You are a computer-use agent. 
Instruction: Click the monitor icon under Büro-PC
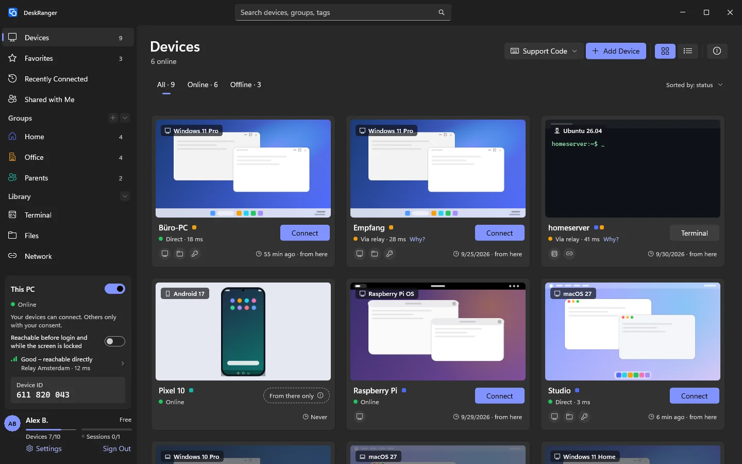coord(165,254)
